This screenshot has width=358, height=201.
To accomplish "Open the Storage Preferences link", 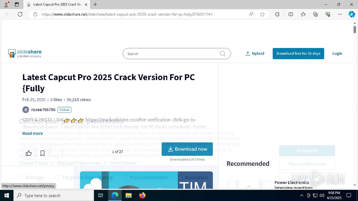I will coord(79,163).
